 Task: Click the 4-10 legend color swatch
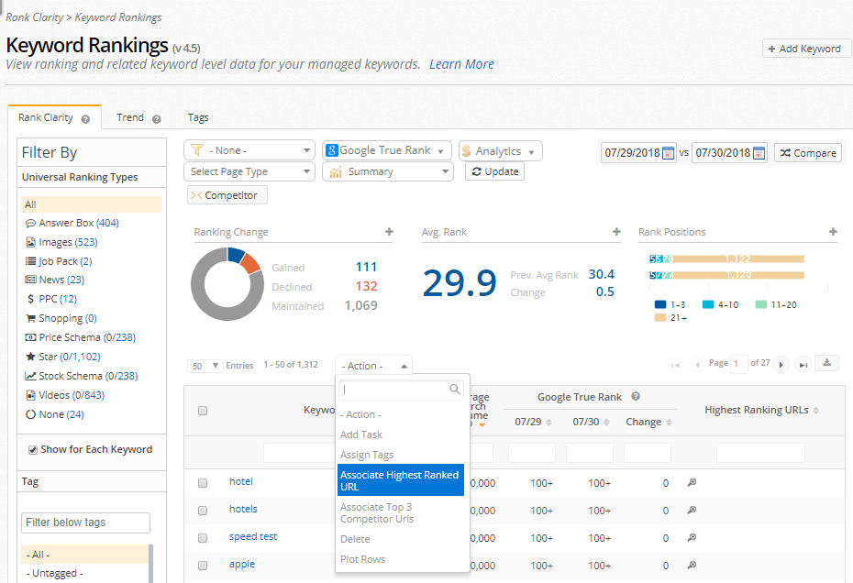click(x=708, y=304)
